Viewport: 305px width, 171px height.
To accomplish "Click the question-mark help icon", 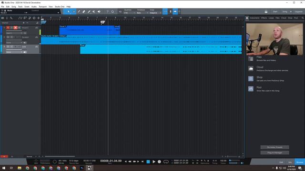I will (x=107, y=11).
